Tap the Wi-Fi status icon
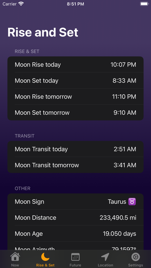Screen dimensions: 151x268 pos(21,4)
